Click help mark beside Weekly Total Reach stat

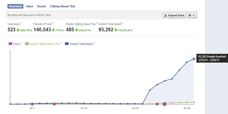click(x=123, y=23)
